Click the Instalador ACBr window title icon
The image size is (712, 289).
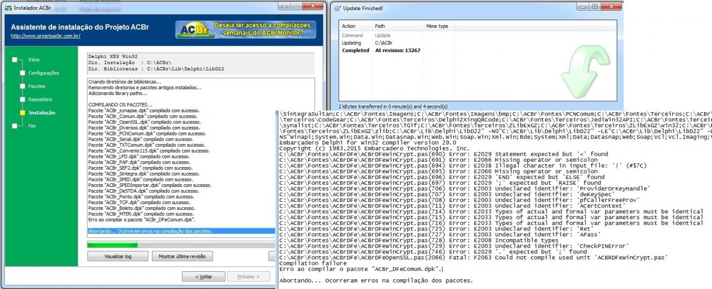[x=8, y=8]
